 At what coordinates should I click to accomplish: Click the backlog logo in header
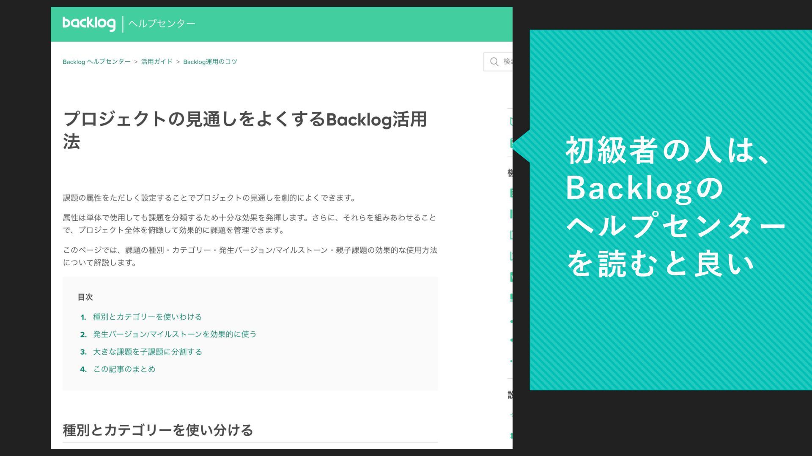click(89, 23)
